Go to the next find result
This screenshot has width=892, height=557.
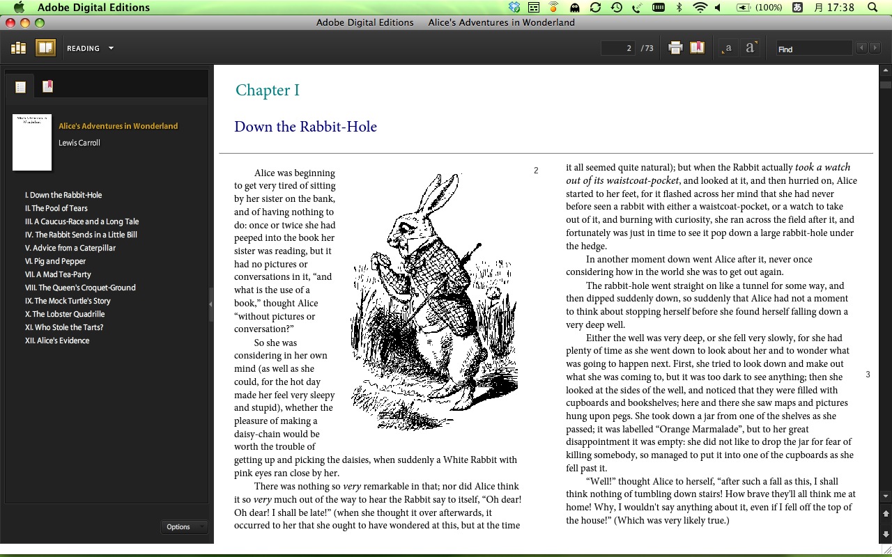point(875,48)
